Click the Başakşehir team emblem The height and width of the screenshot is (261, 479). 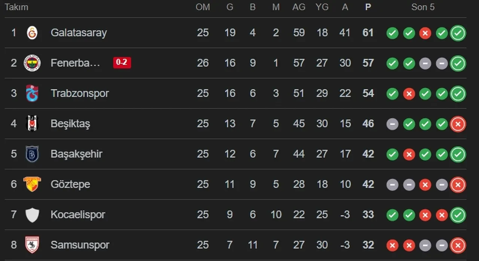point(32,154)
